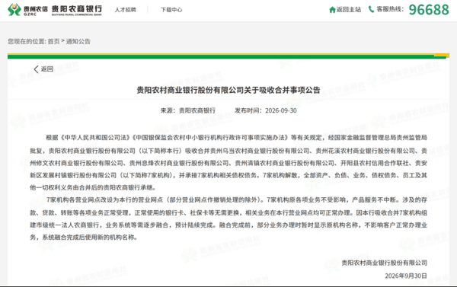The height and width of the screenshot is (287, 457).
Task: Click the publish date 2026-09-30
Action: pyautogui.click(x=281, y=110)
